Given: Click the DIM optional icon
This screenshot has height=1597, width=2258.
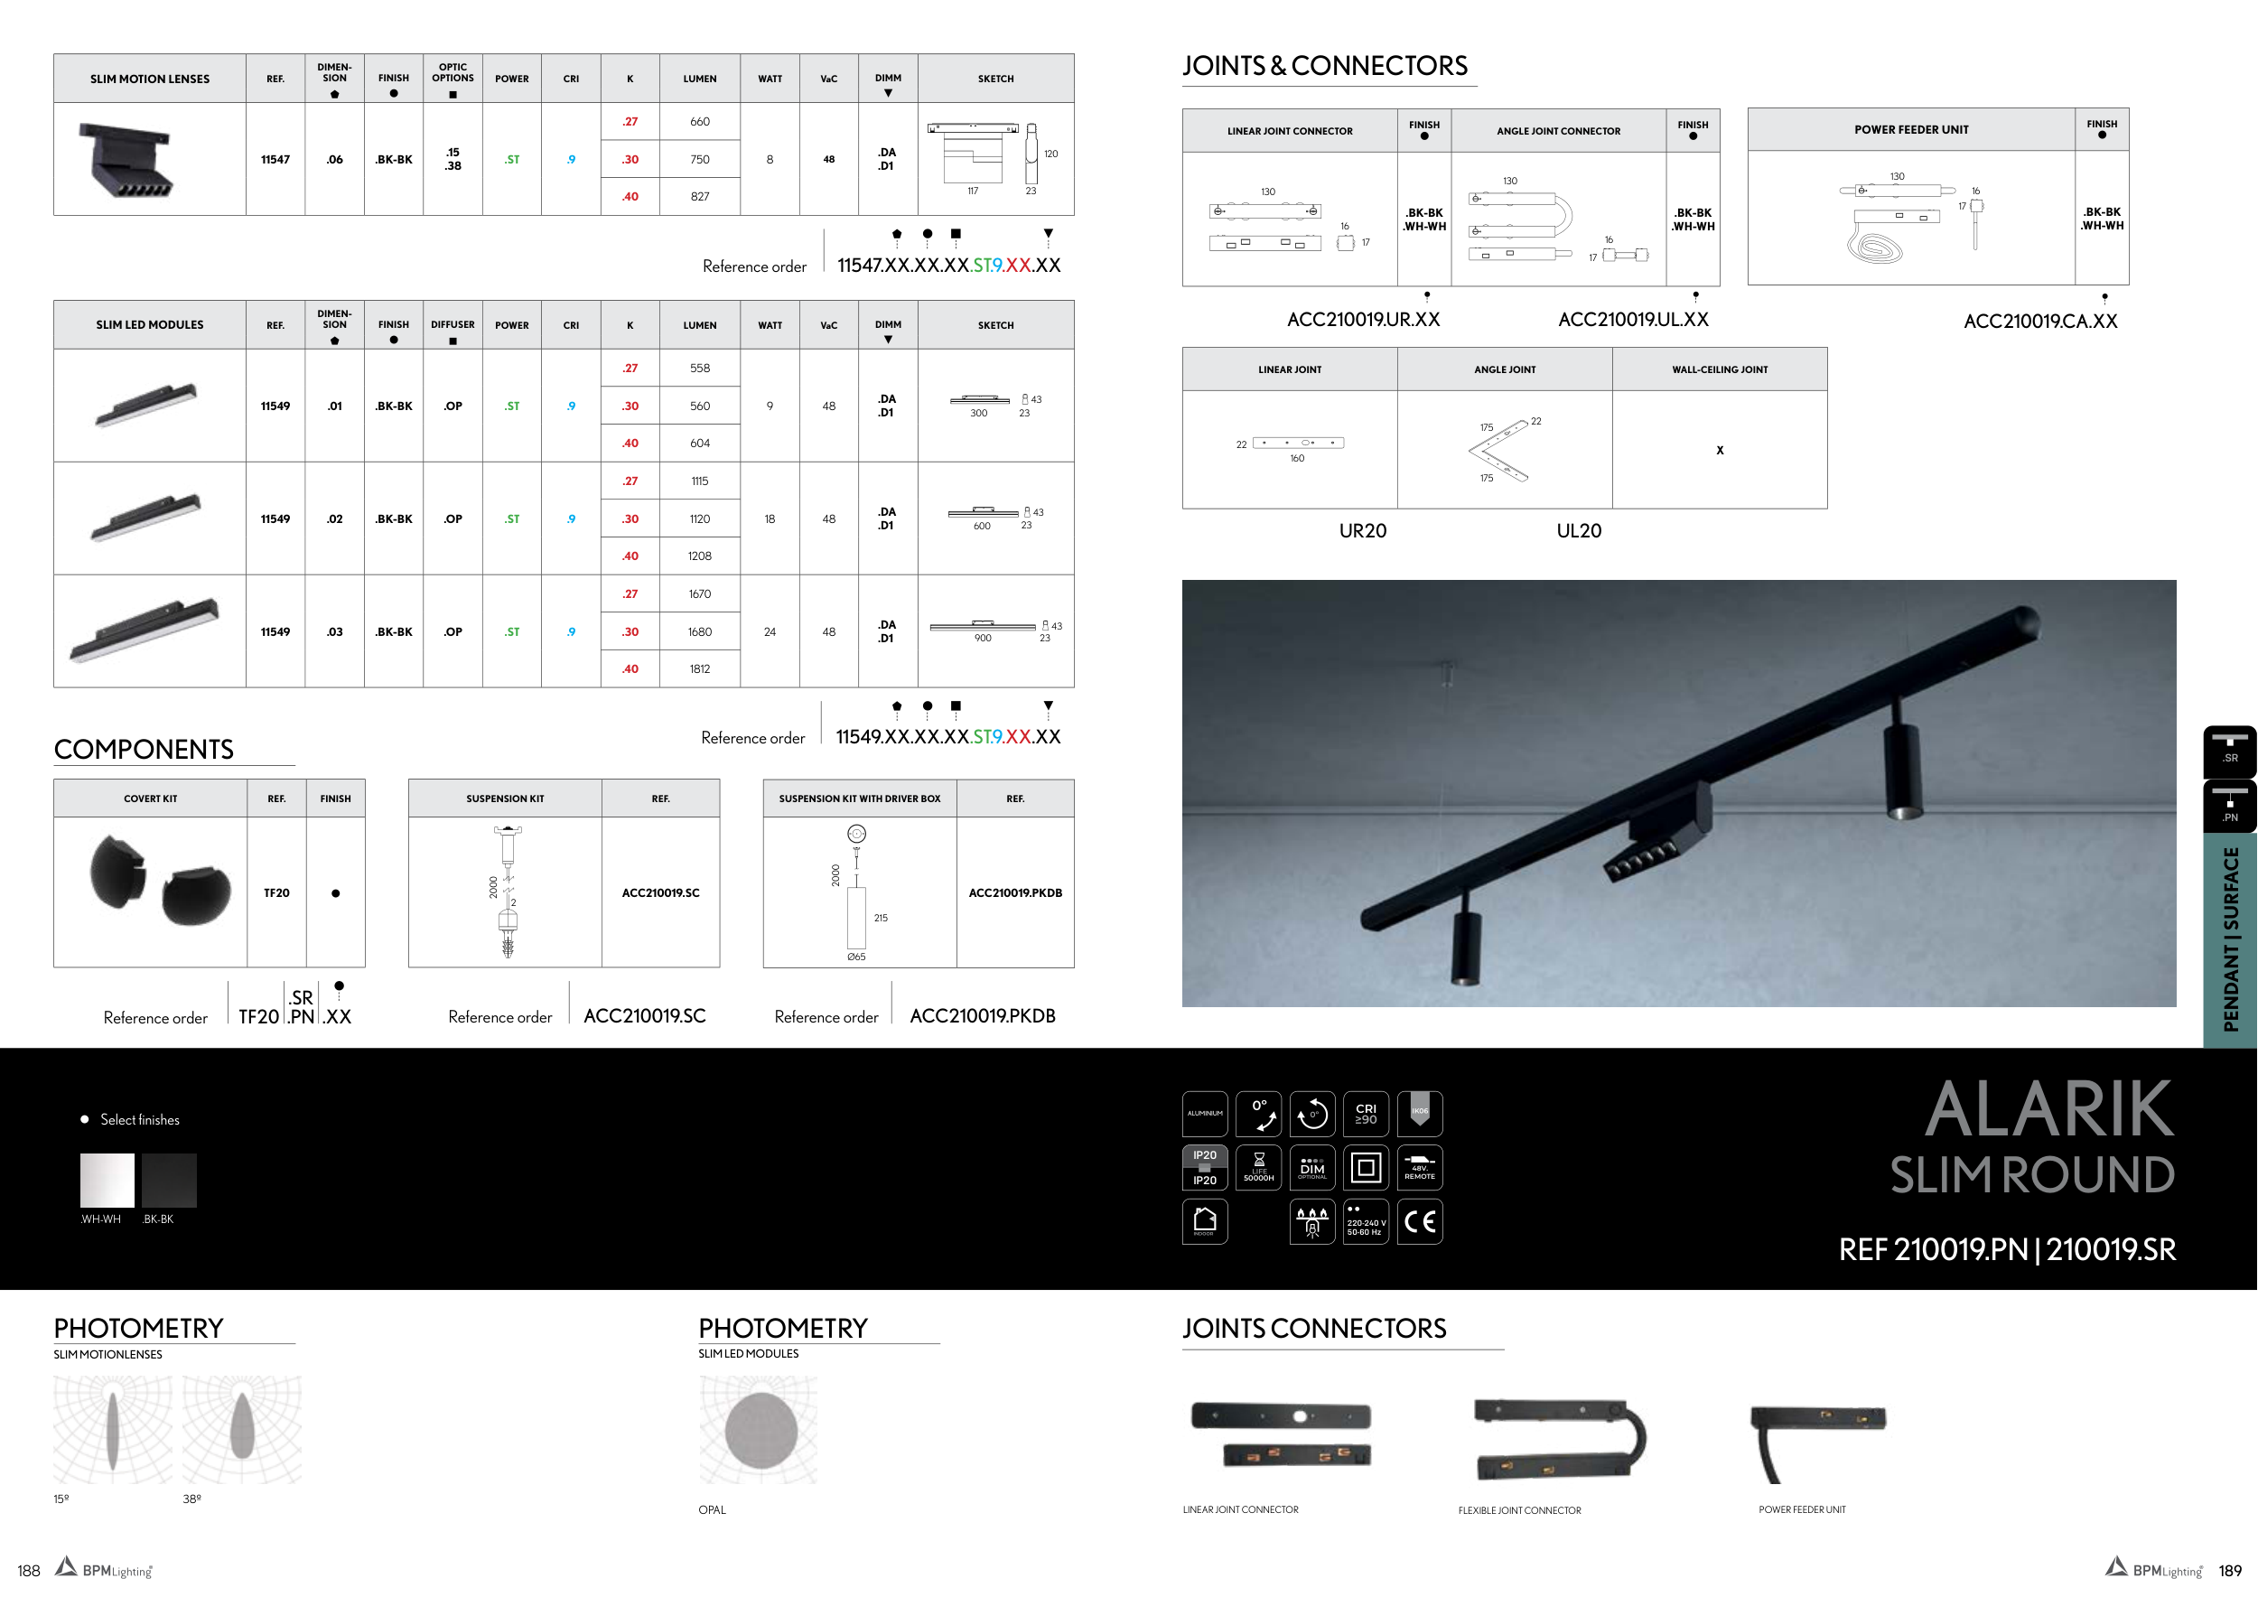Looking at the screenshot, I should [1312, 1167].
